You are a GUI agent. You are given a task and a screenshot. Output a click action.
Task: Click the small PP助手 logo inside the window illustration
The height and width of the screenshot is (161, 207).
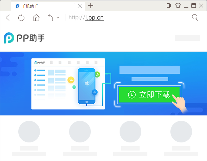(x=40, y=63)
